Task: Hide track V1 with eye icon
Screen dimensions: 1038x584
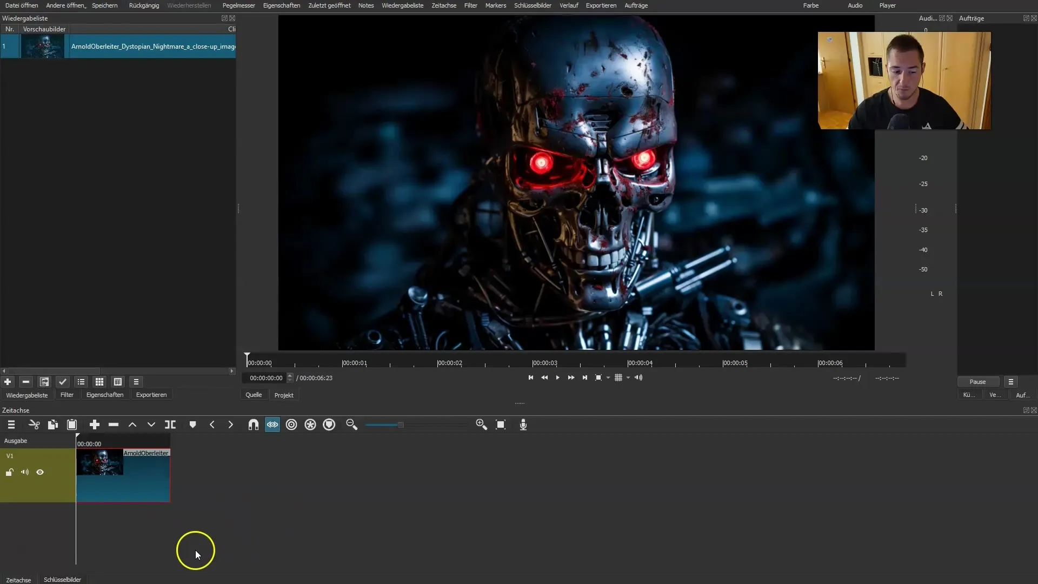Action: tap(40, 472)
